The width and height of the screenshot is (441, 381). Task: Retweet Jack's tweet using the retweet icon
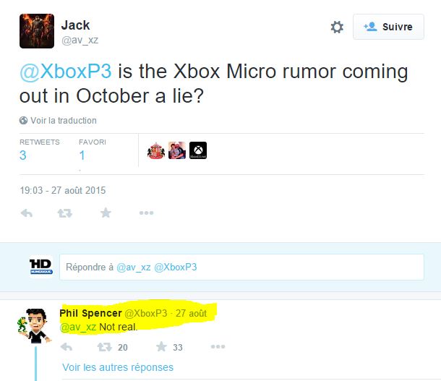[x=65, y=213]
